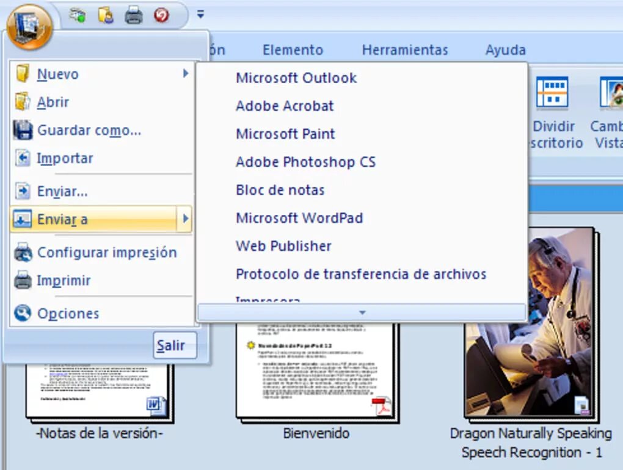Expand the Nuevo submenu arrow
Viewport: 623px width, 470px height.
tap(186, 73)
